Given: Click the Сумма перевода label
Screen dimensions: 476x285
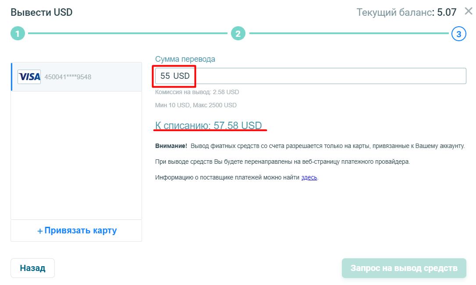Looking at the screenshot, I should click(185, 59).
